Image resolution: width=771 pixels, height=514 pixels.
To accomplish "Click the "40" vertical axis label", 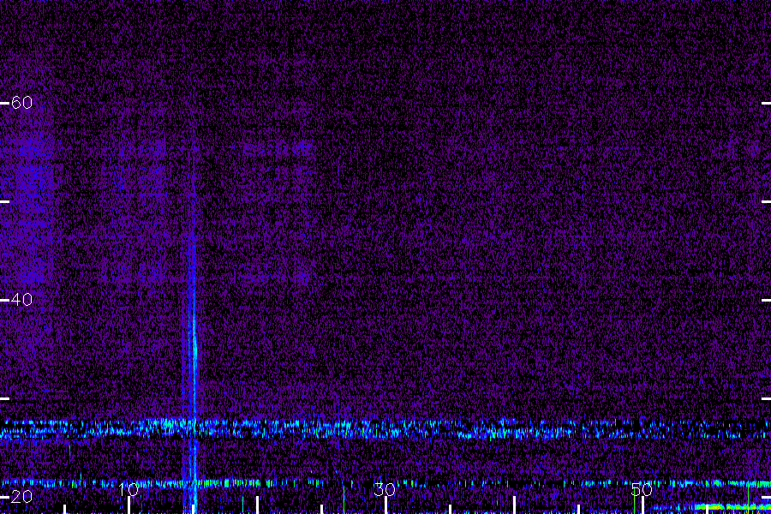I will tap(21, 299).
